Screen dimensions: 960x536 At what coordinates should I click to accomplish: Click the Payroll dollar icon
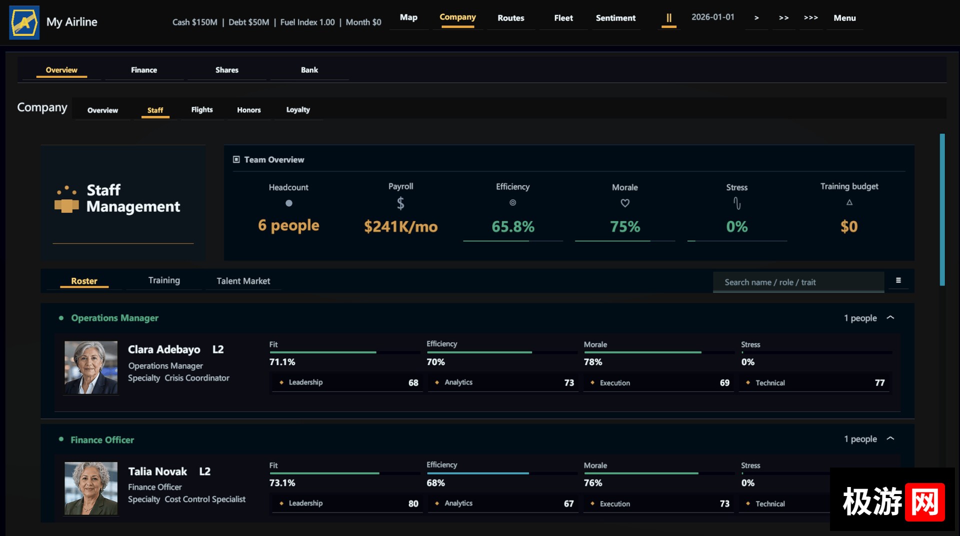click(400, 203)
